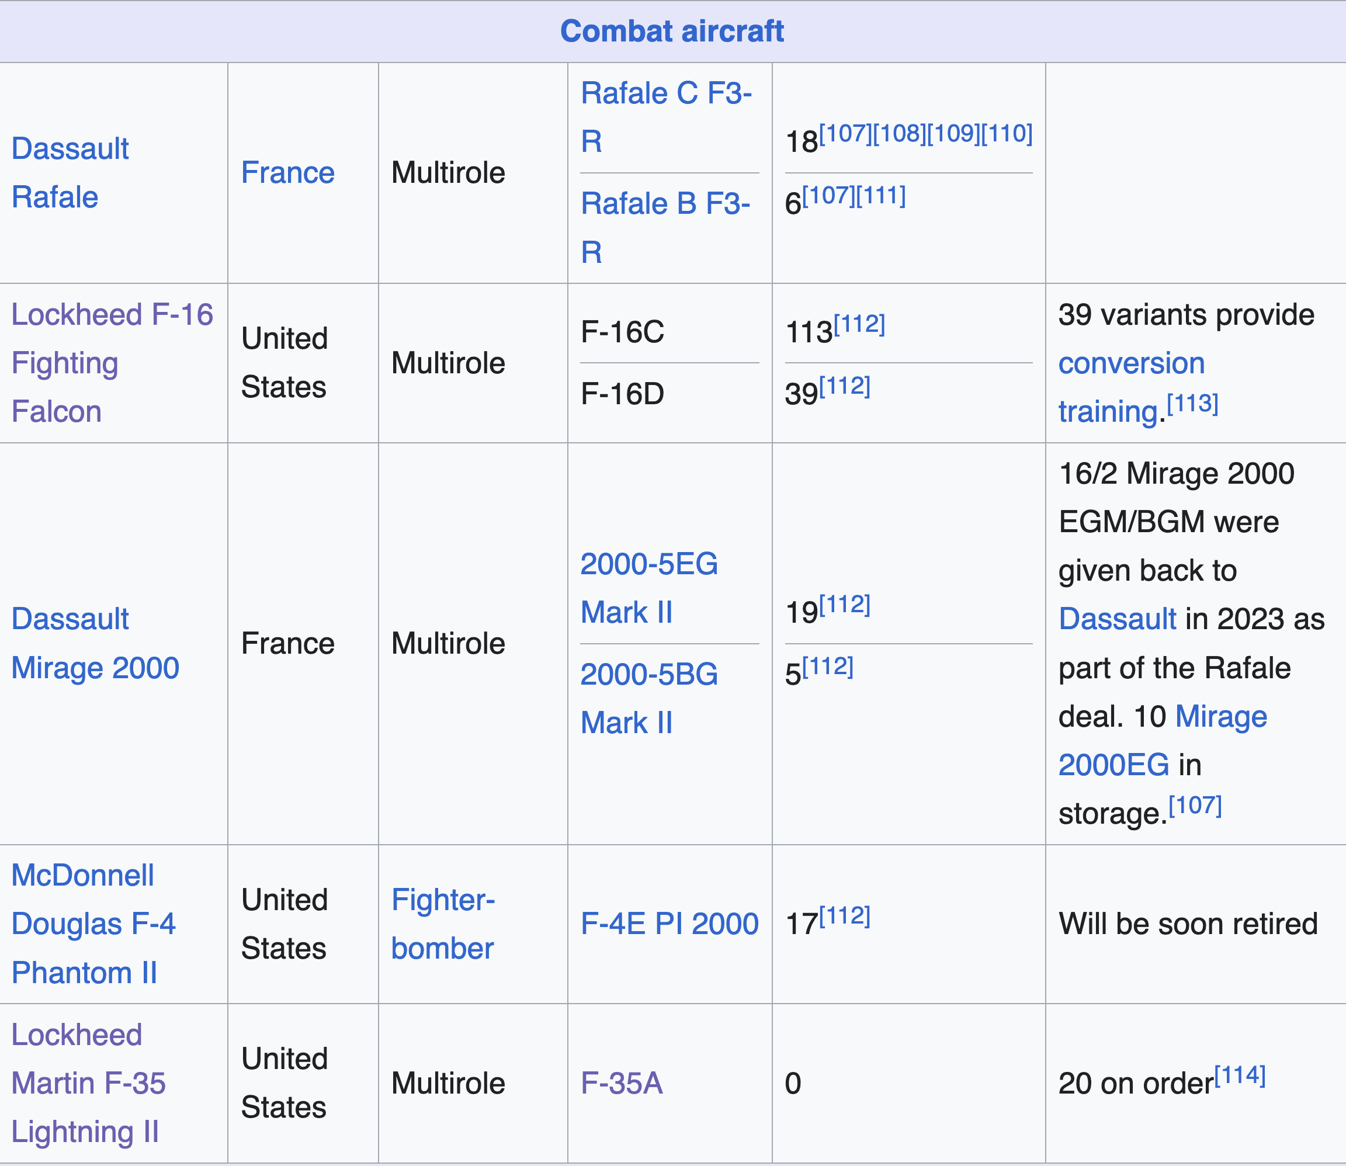
Task: Open the 2000-5EG Mark II link
Action: (649, 588)
